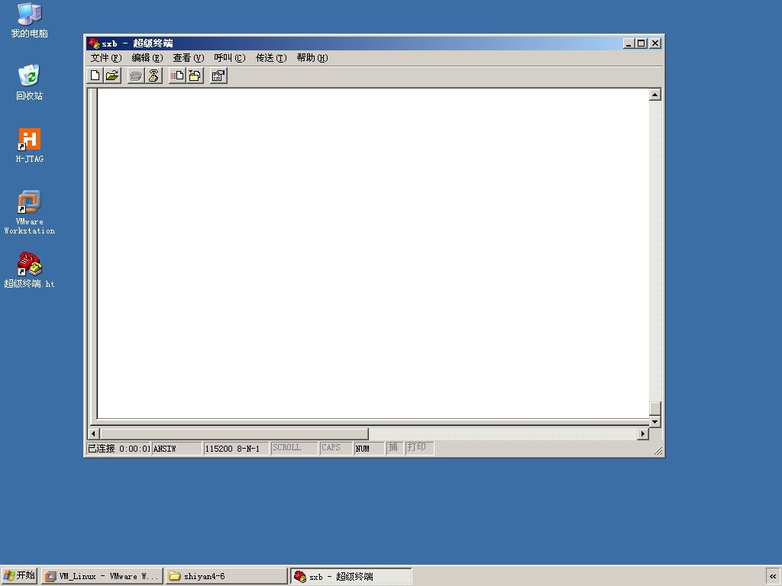Click 'SCROLL' status indicator

click(294, 448)
